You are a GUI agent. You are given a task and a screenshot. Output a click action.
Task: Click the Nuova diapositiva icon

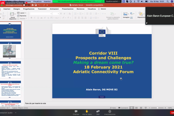pos(12,14)
